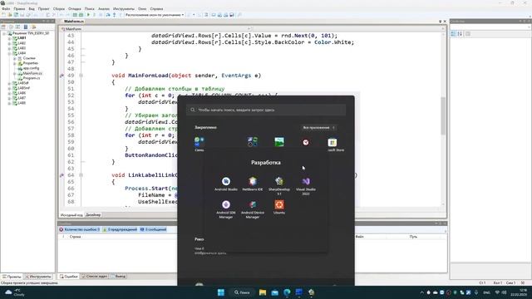
Task: Open the Отладка menu
Action: click(74, 9)
